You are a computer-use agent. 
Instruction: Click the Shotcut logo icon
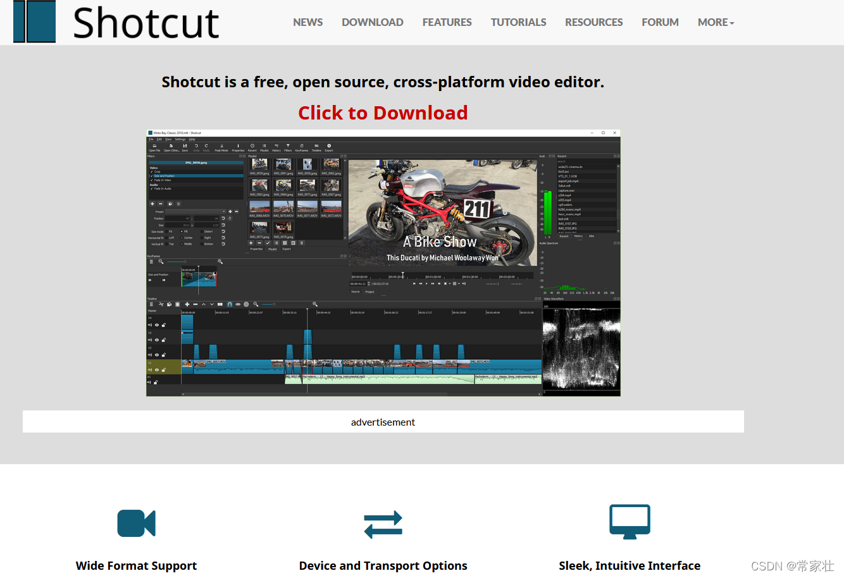(x=34, y=22)
